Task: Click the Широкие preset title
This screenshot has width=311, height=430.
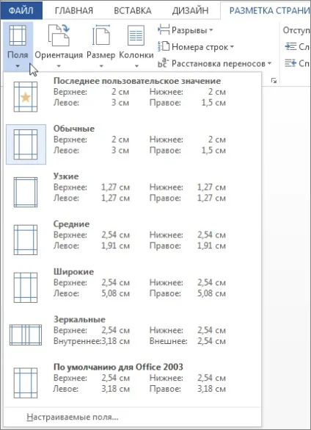Action: click(x=73, y=271)
